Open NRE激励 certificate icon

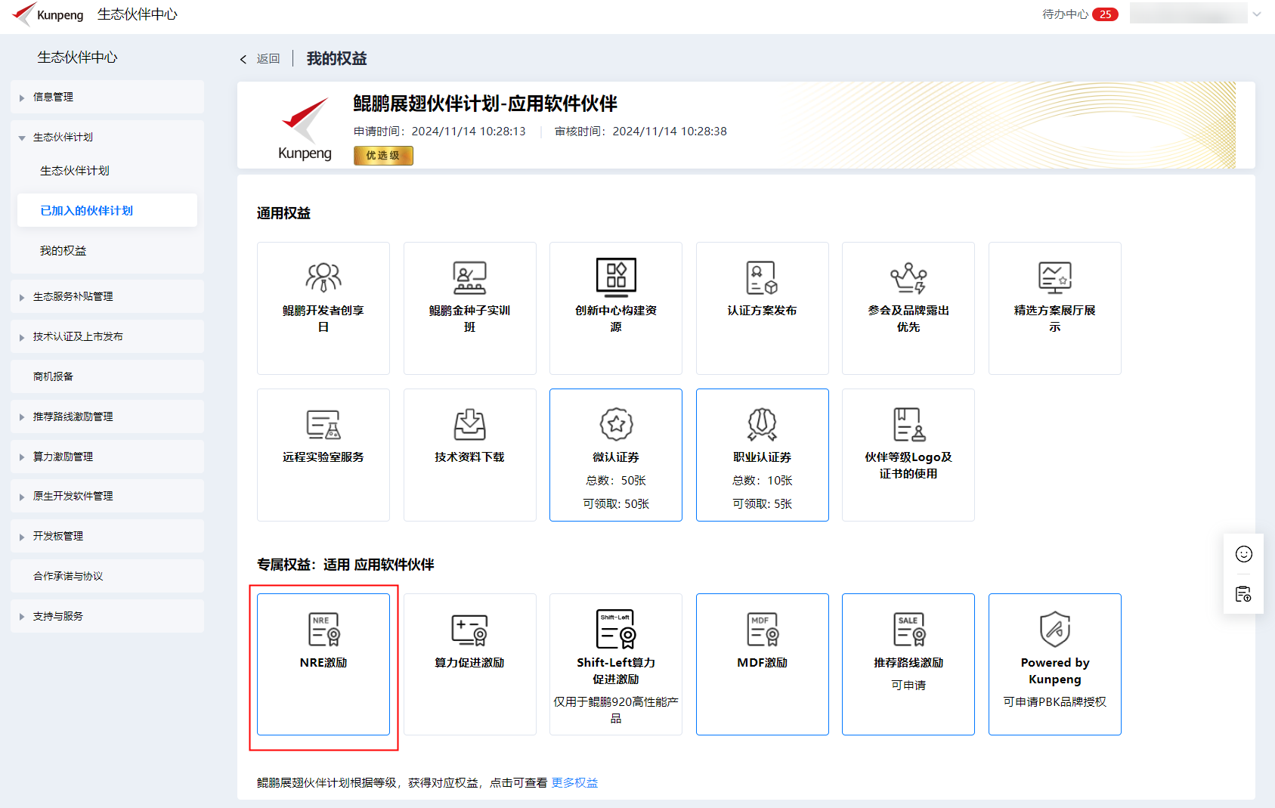point(323,629)
